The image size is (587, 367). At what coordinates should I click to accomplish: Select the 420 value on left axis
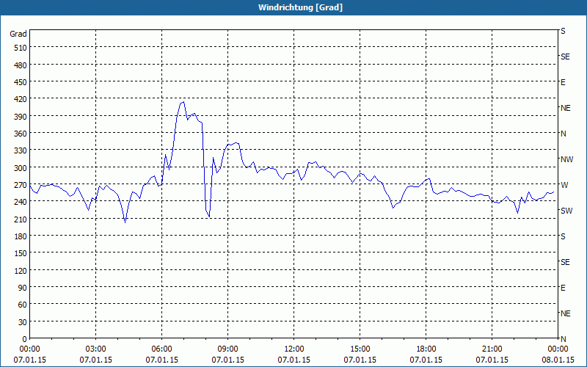click(21, 100)
